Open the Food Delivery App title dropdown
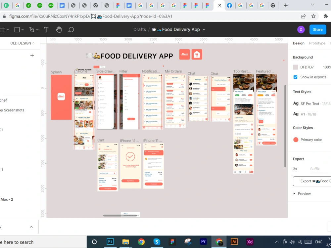The height and width of the screenshot is (248, 331). coord(204,29)
